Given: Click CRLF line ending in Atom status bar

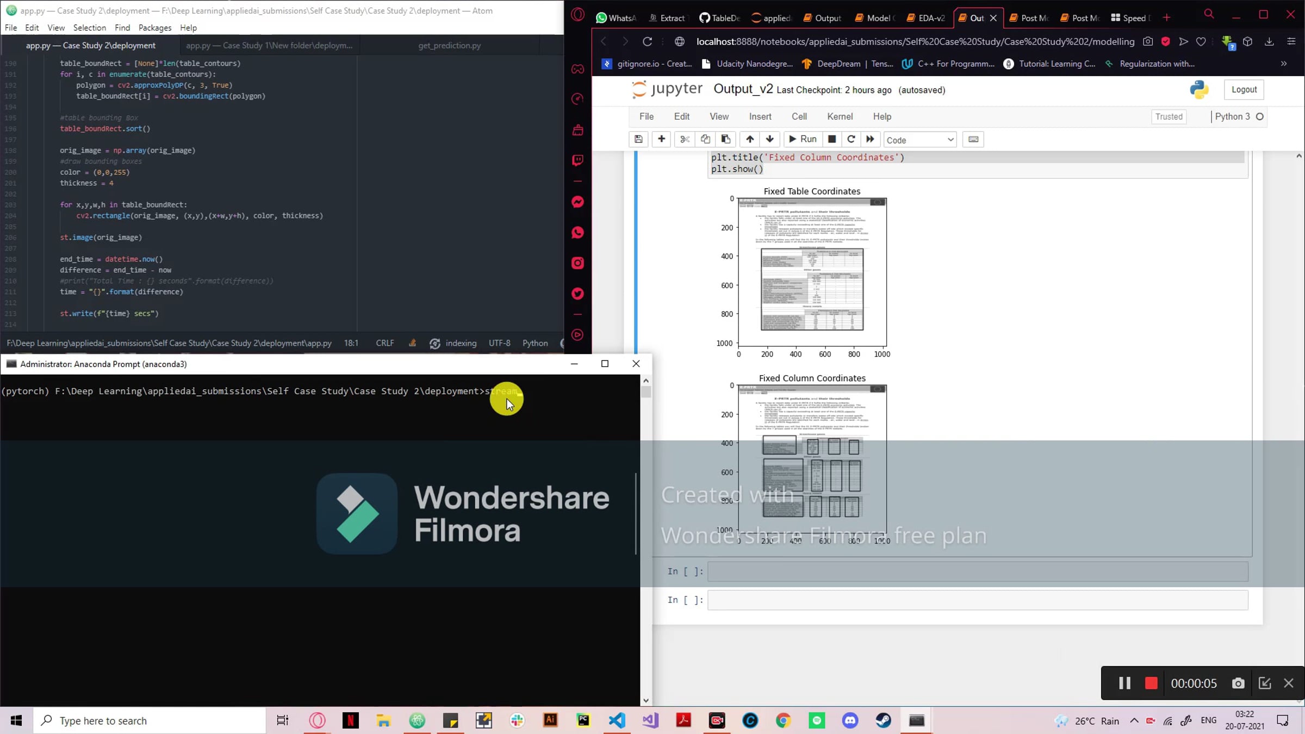Looking at the screenshot, I should click(x=384, y=343).
